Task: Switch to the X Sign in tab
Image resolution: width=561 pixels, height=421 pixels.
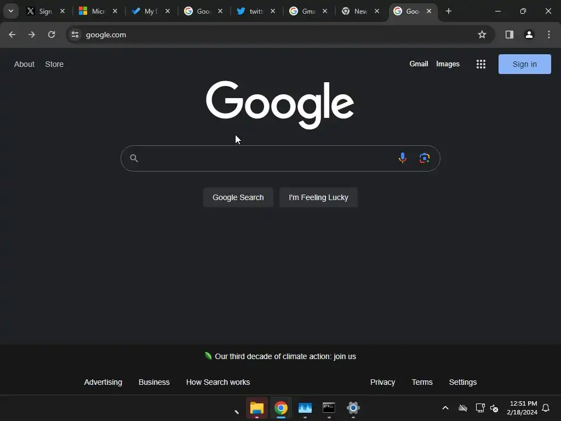Action: 39,11
